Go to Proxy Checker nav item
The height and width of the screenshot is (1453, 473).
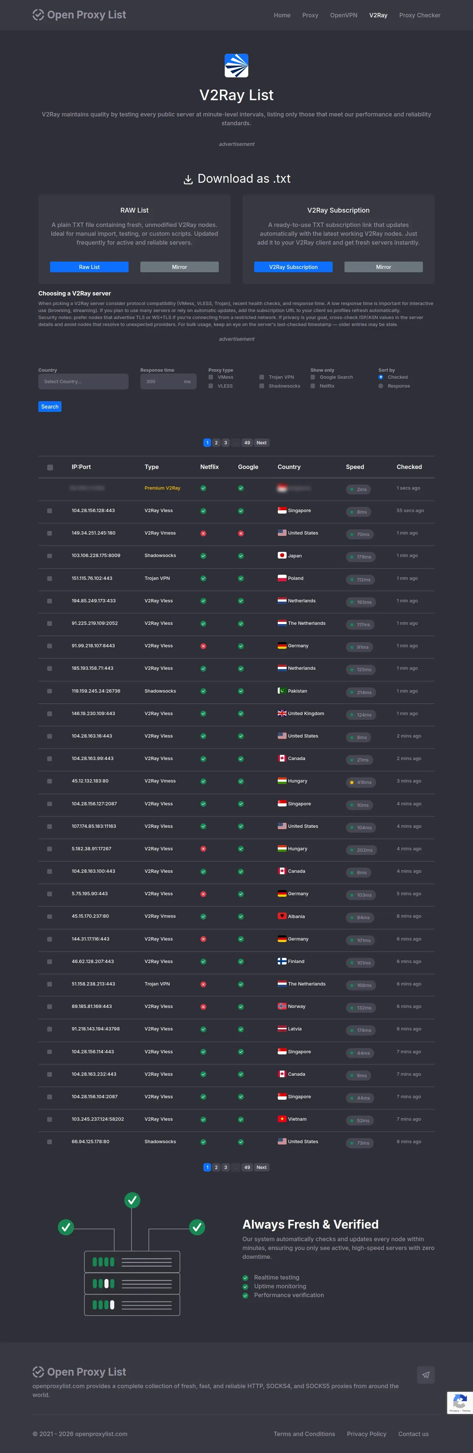pos(420,15)
